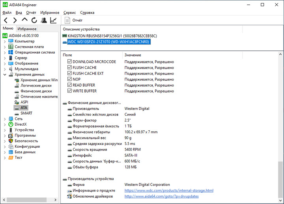
Task: Click the Отображение display icon
Action: coord(11,63)
